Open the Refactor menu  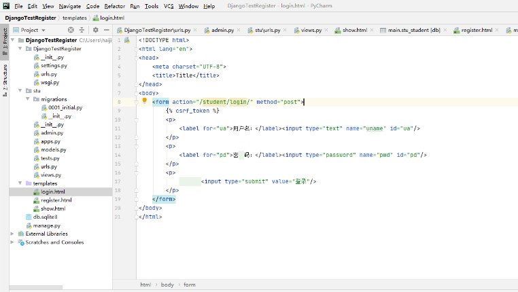tap(114, 5)
